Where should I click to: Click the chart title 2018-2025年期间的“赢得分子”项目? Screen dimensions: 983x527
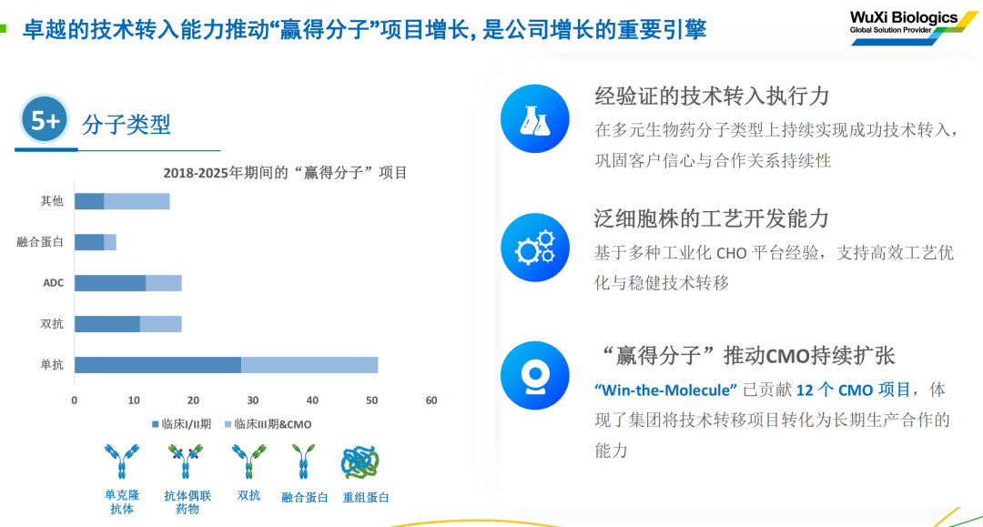[285, 173]
